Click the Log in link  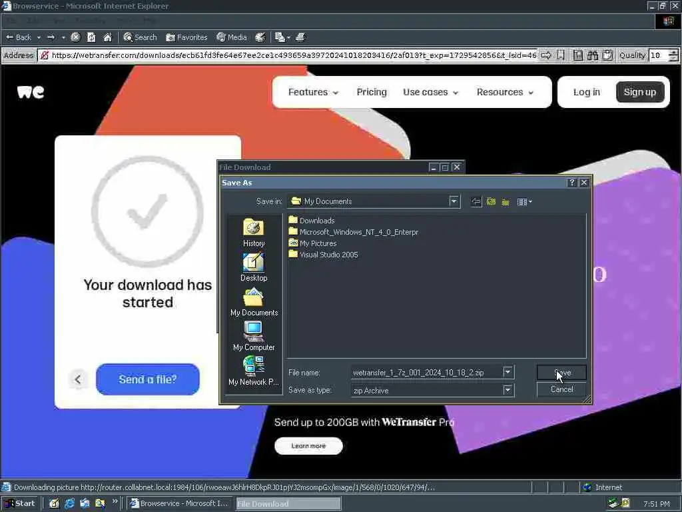click(x=586, y=92)
